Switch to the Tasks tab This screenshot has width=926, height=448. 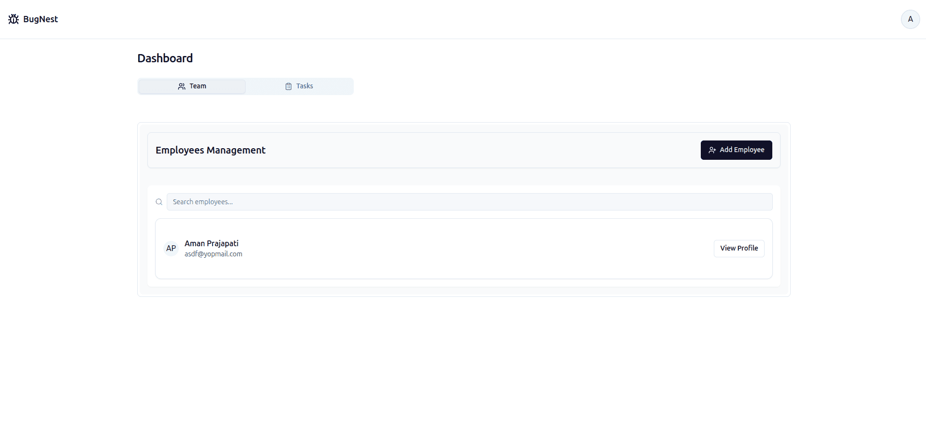(x=299, y=86)
